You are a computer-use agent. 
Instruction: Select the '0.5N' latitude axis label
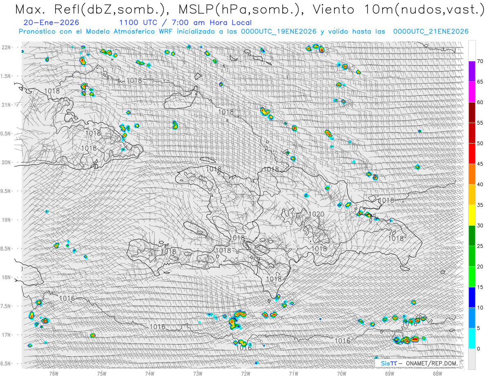[x=6, y=134]
